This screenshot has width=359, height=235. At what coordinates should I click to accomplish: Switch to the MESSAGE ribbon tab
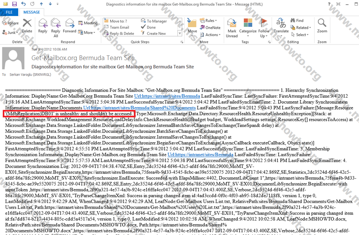coord(32,12)
